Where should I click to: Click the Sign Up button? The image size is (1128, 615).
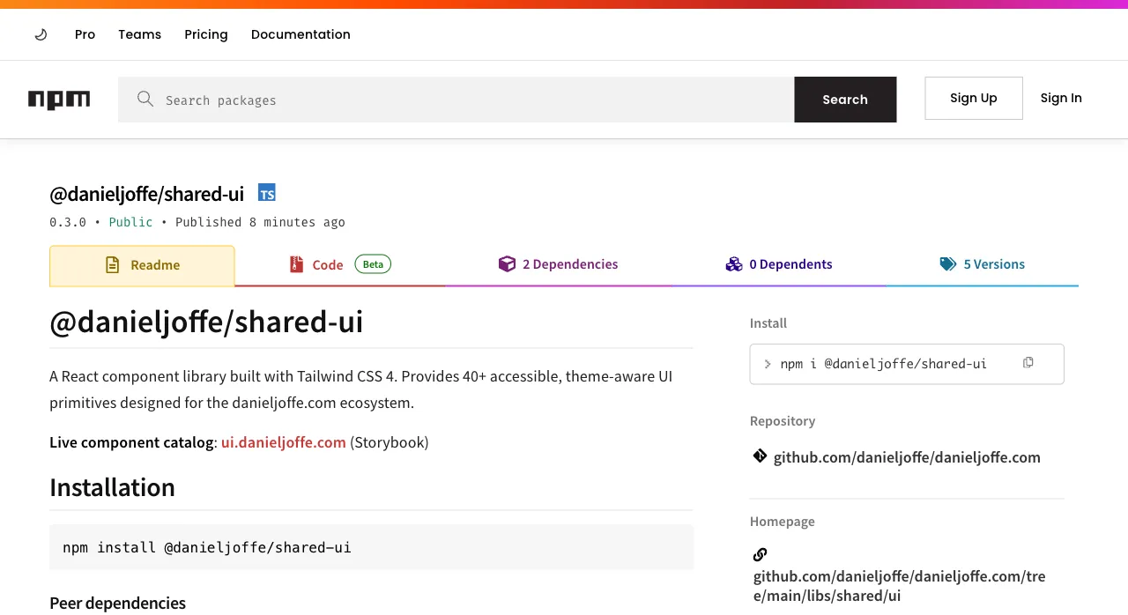(x=974, y=98)
